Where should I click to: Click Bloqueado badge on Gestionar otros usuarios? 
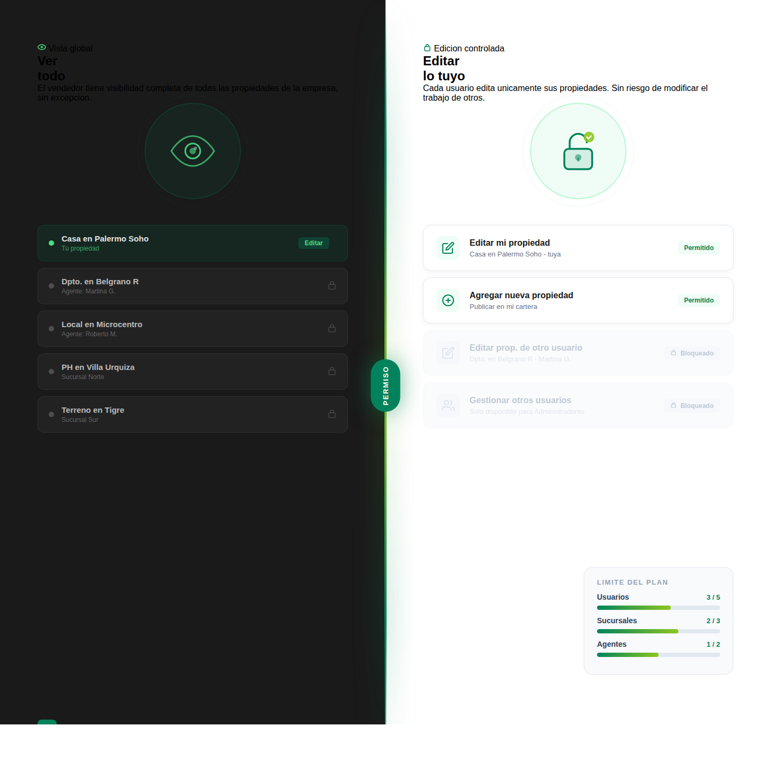[692, 406]
